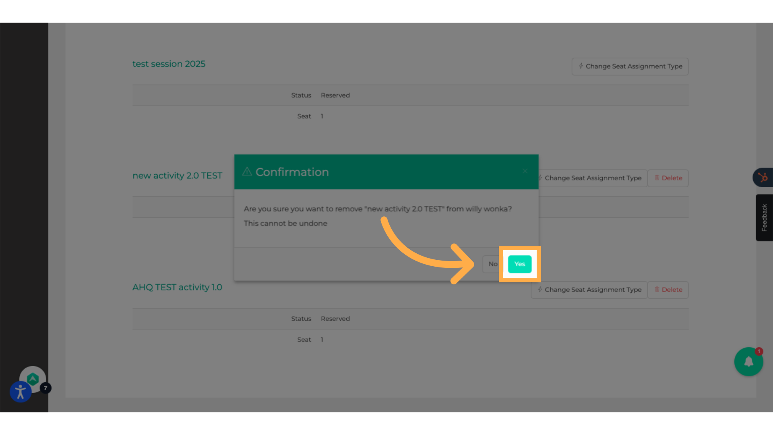Click No to cancel removal
This screenshot has height=435, width=773.
click(x=492, y=264)
